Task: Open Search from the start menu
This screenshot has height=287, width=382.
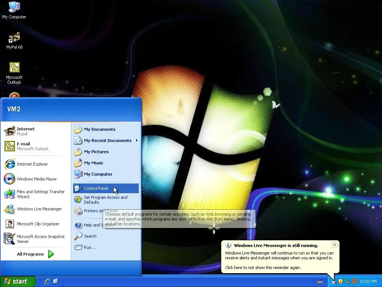Action: pyautogui.click(x=106, y=236)
